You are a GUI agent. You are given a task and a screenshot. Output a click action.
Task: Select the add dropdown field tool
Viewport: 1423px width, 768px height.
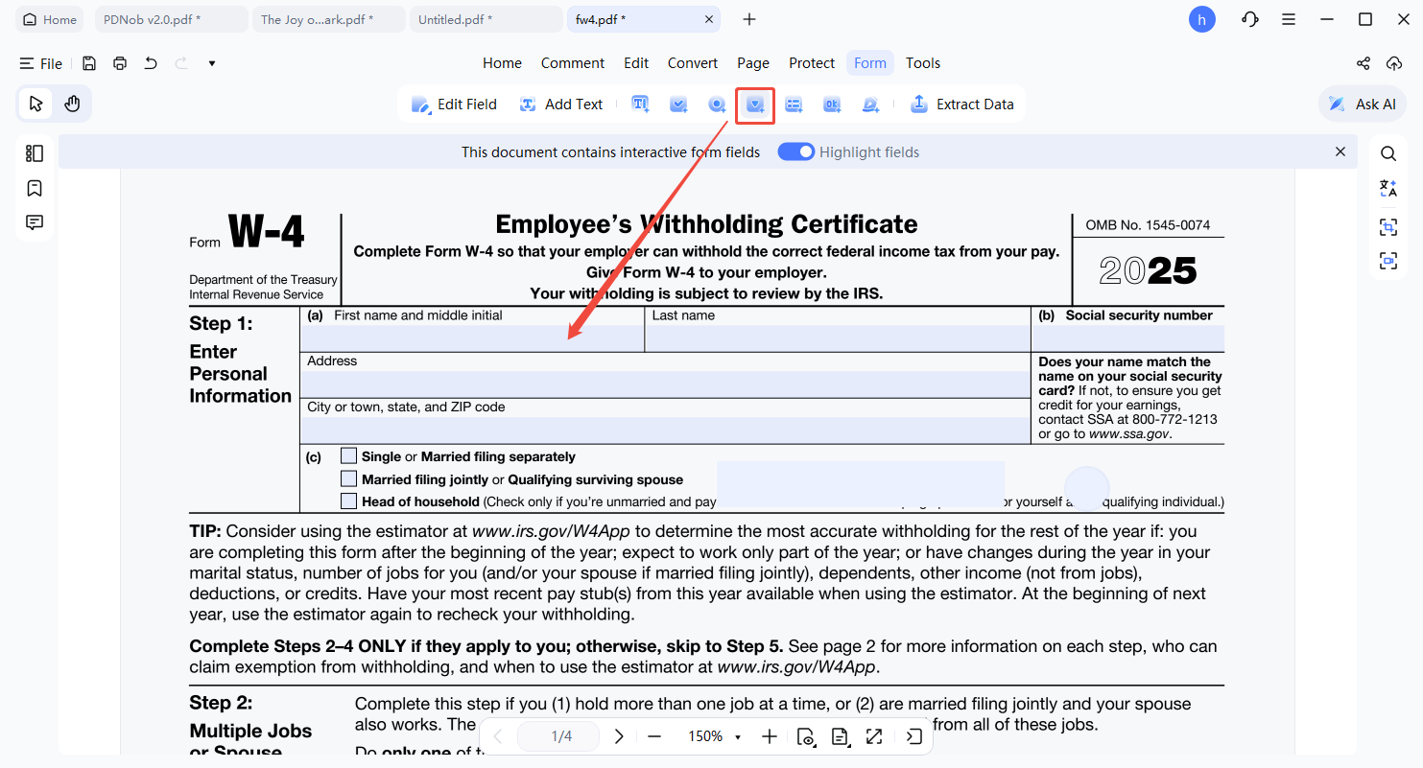coord(755,105)
